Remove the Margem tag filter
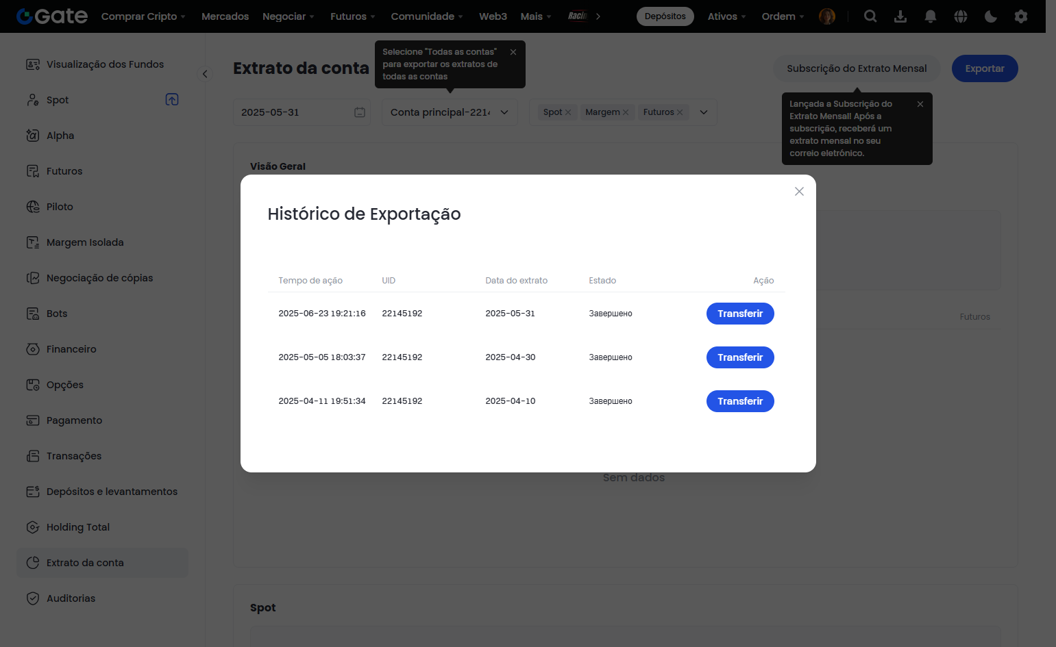The width and height of the screenshot is (1056, 647). 625,112
